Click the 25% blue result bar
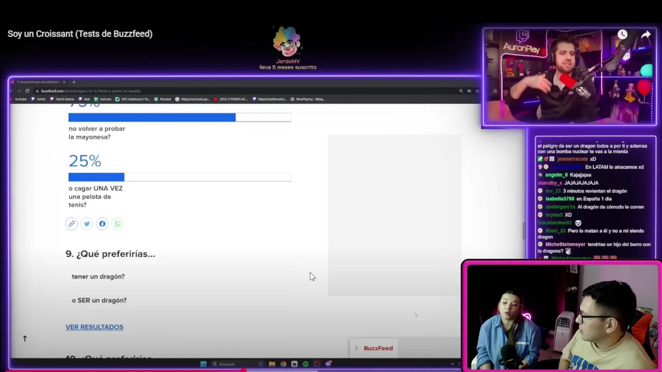The height and width of the screenshot is (372, 662). pyautogui.click(x=96, y=177)
